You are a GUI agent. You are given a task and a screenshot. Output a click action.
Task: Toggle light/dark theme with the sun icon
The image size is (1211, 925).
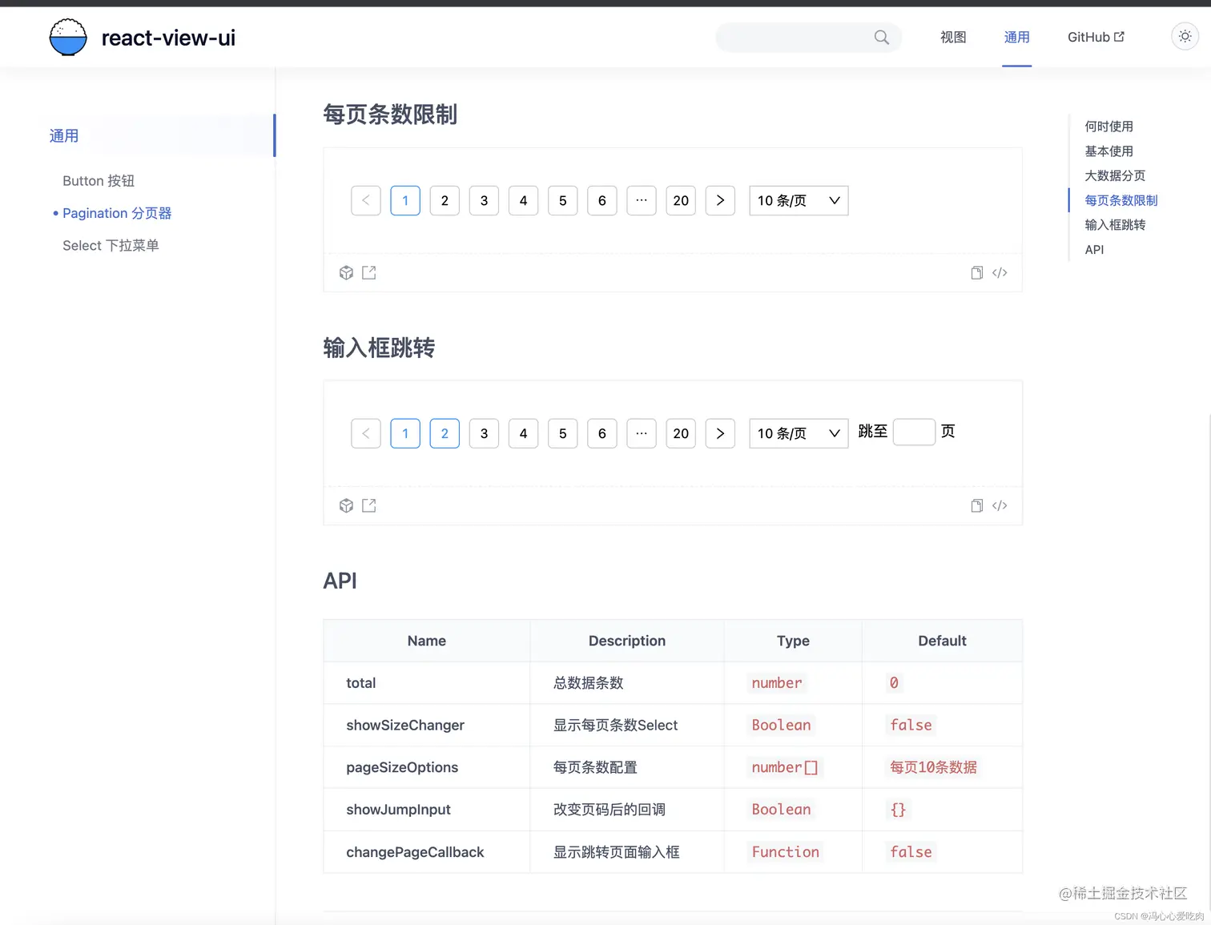point(1185,36)
